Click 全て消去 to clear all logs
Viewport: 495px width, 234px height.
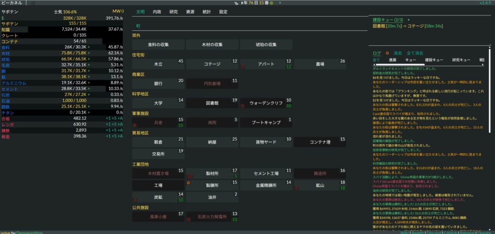(x=415, y=53)
